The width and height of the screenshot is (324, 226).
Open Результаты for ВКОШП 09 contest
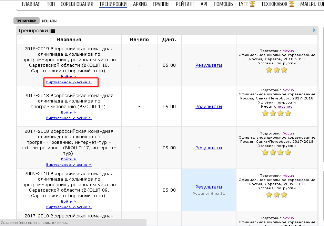click(x=209, y=187)
